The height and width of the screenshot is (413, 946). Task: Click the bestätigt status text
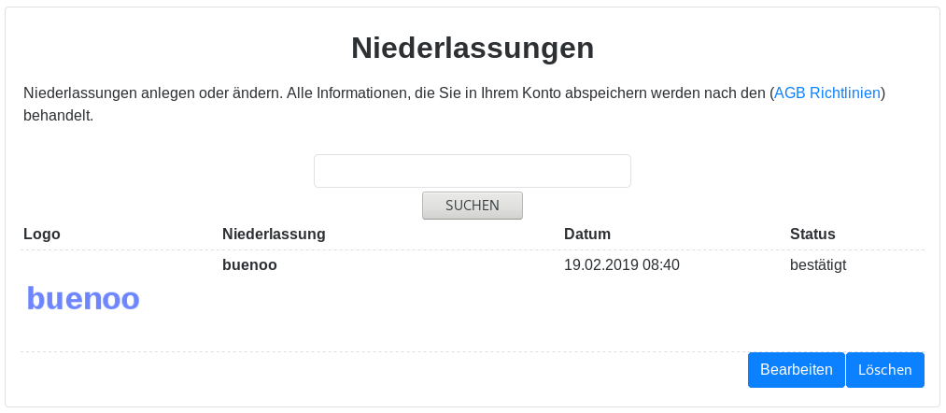pyautogui.click(x=818, y=264)
